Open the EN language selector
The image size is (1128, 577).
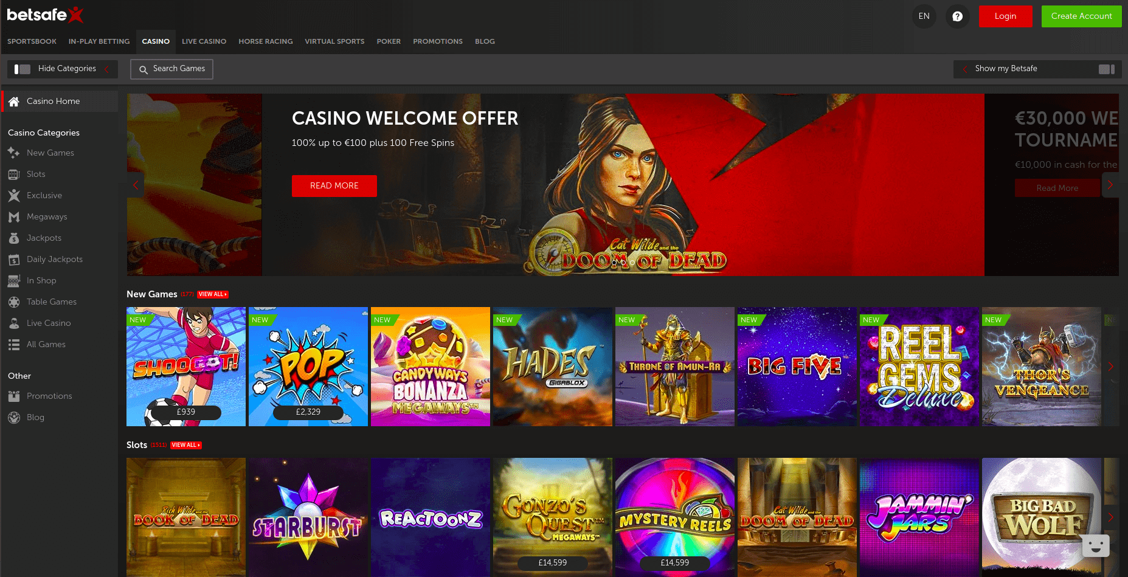click(924, 16)
